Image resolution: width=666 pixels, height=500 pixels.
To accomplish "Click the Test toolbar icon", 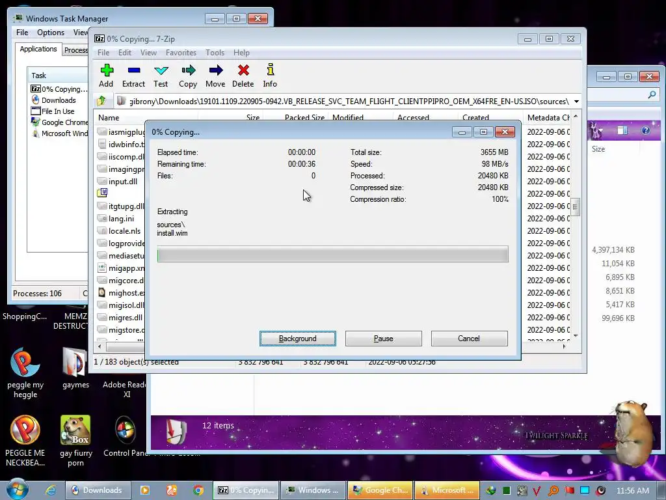I will [161, 76].
